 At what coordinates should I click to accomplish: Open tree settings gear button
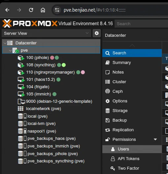point(97,33)
